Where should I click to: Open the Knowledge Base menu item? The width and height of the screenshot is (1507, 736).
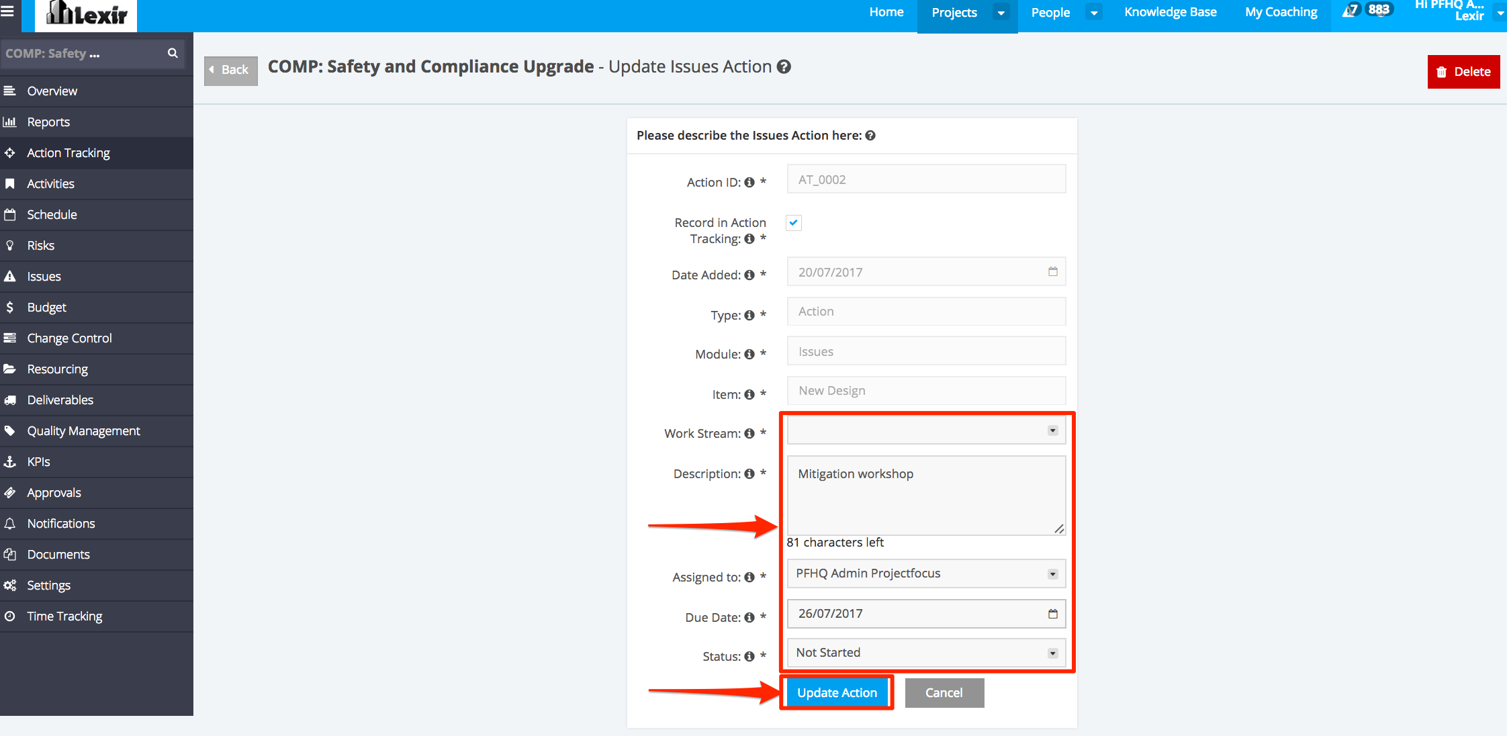1170,12
